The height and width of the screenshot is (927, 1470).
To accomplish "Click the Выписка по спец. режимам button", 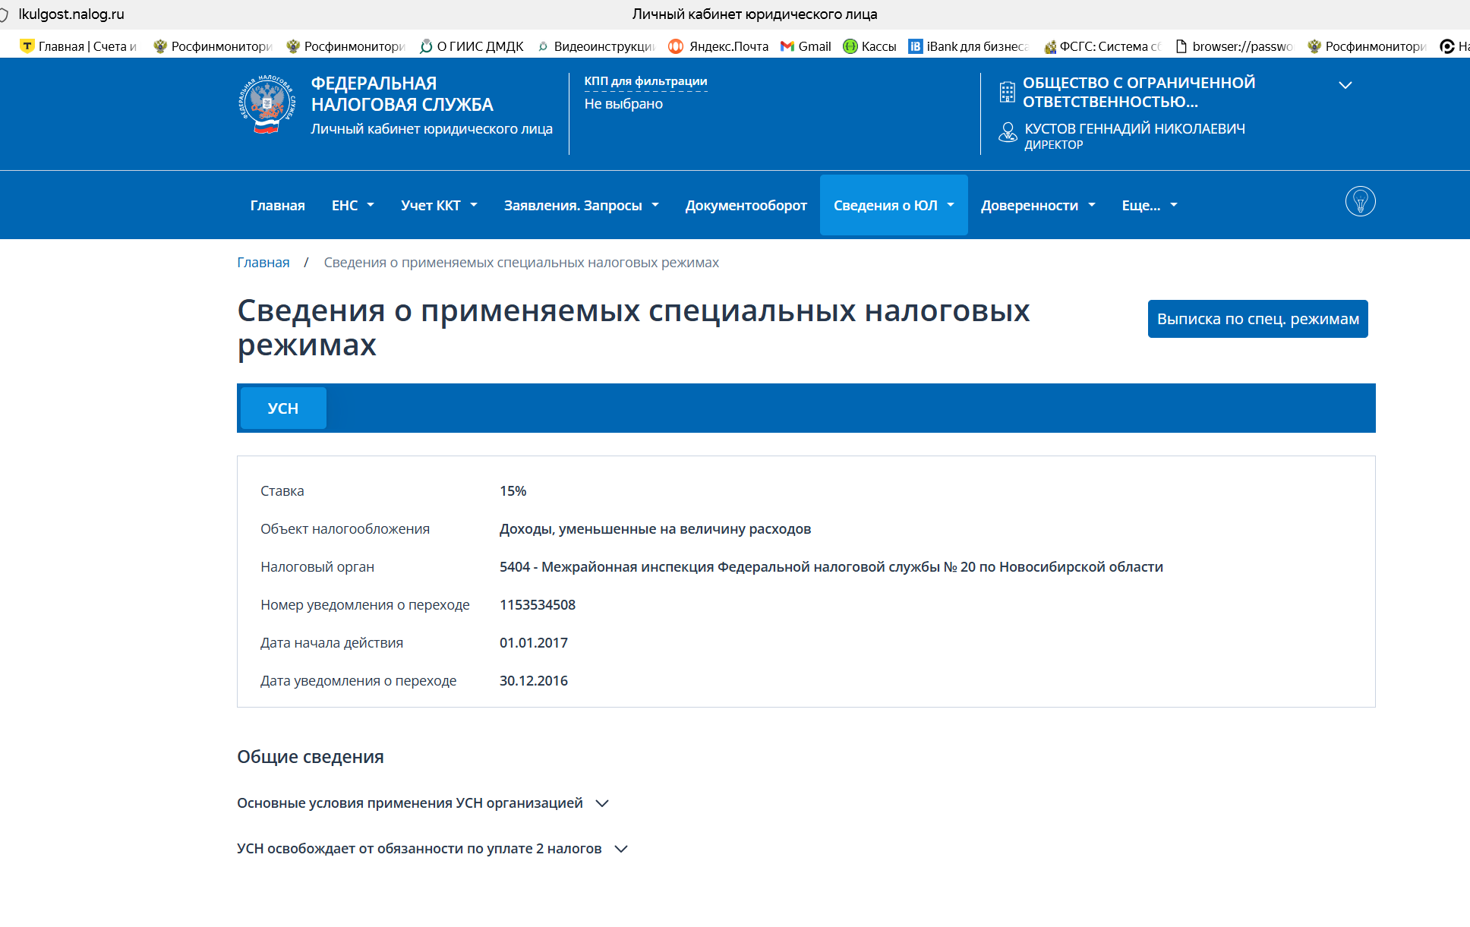I will point(1257,319).
